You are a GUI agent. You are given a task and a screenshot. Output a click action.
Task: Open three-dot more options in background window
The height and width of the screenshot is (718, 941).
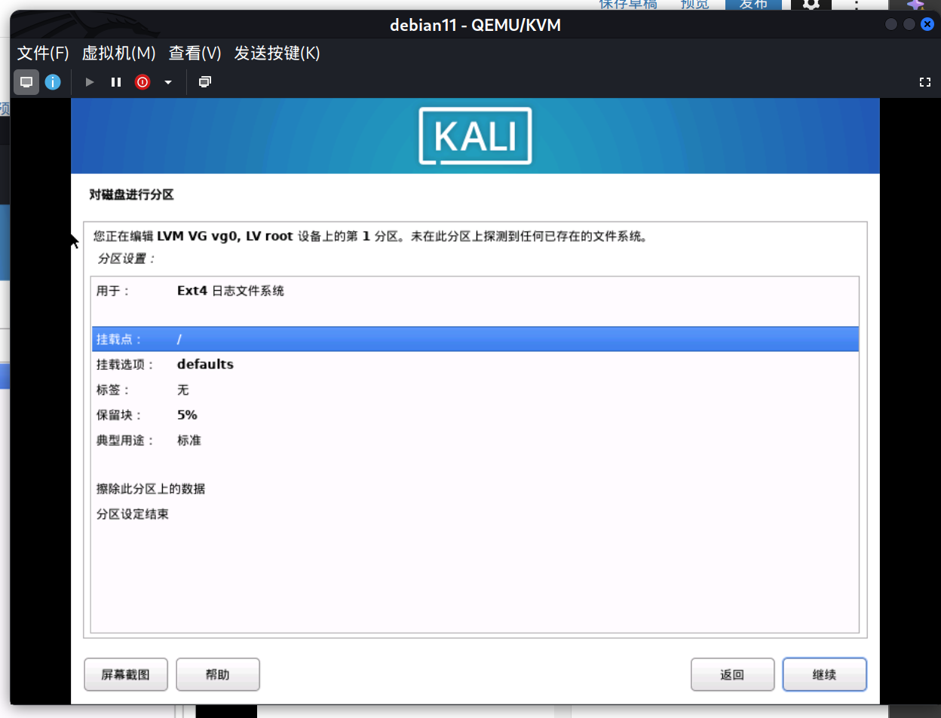point(857,5)
